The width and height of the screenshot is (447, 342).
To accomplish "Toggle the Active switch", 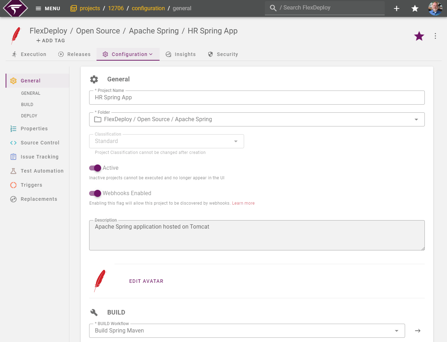I will click(x=95, y=168).
